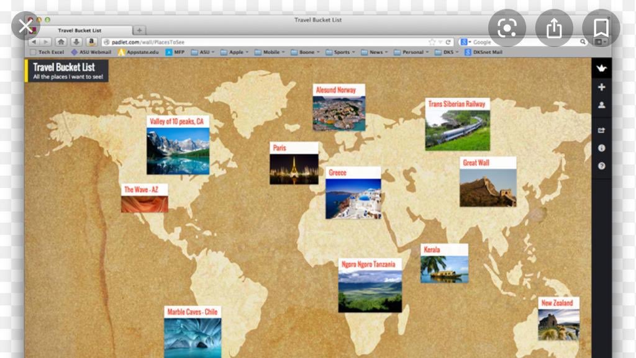The width and height of the screenshot is (636, 358).
Task: Expand the Boone bookmarks folder
Action: coord(305,52)
